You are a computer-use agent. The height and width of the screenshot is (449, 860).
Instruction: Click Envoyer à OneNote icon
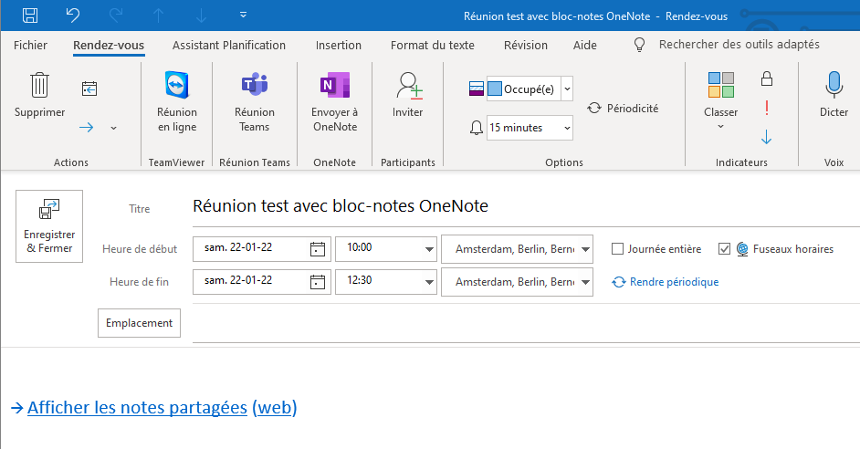(x=334, y=85)
